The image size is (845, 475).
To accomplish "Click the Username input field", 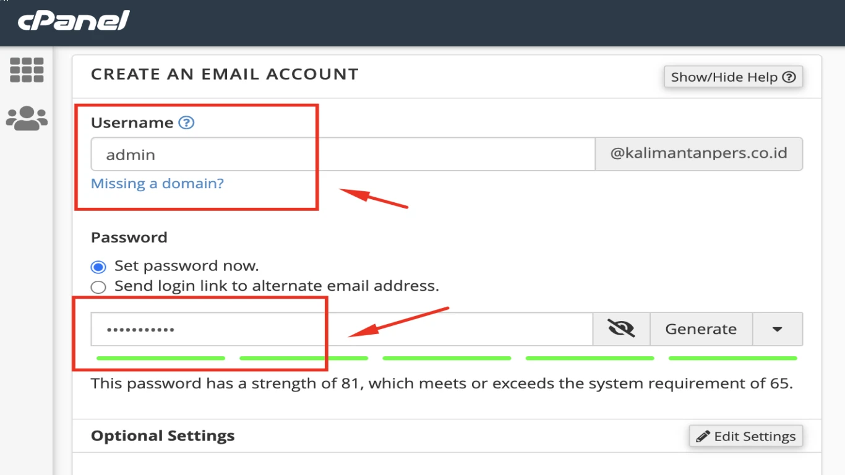I will pos(343,154).
